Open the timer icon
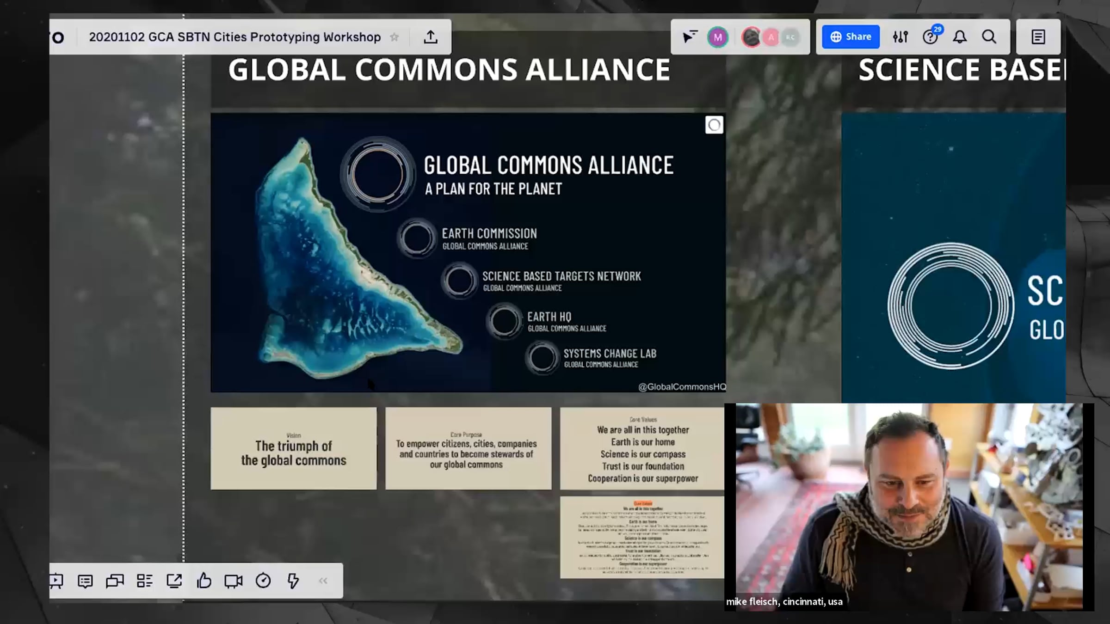This screenshot has height=624, width=1110. [x=263, y=581]
